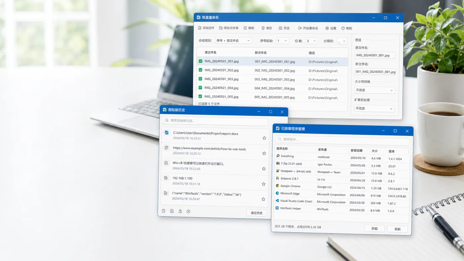The image size is (464, 261).
Task: Click the preview 新文件名 input field
Action: [x=375, y=72]
